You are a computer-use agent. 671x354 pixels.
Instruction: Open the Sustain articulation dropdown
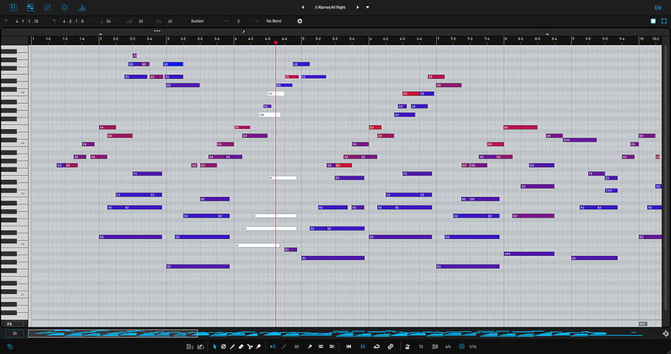click(x=197, y=21)
